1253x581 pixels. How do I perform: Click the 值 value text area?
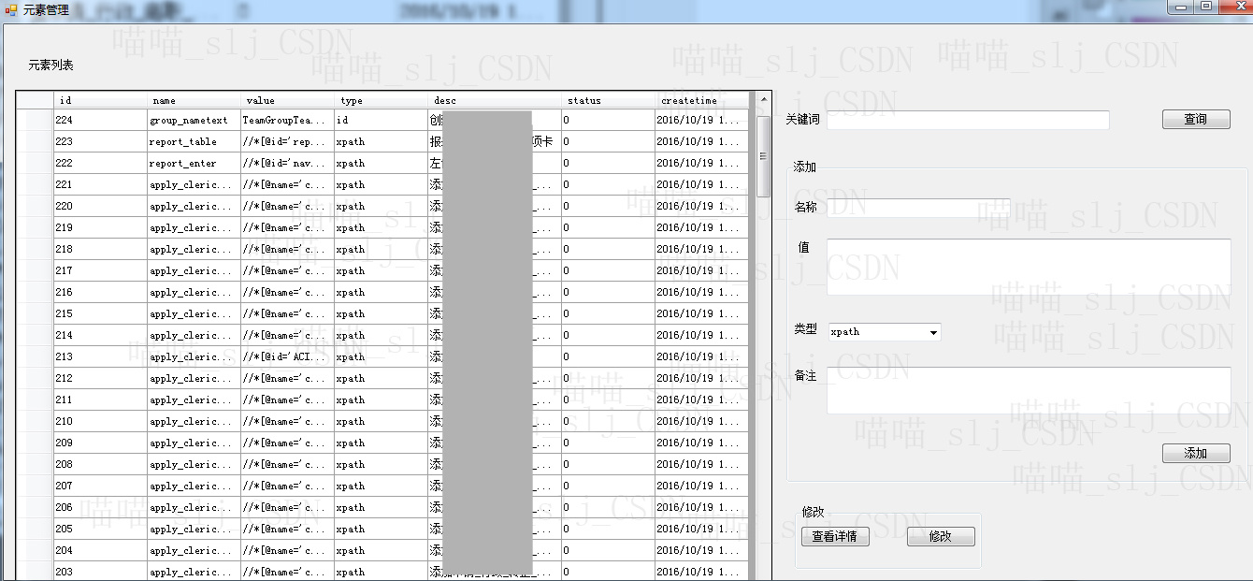pos(1028,267)
